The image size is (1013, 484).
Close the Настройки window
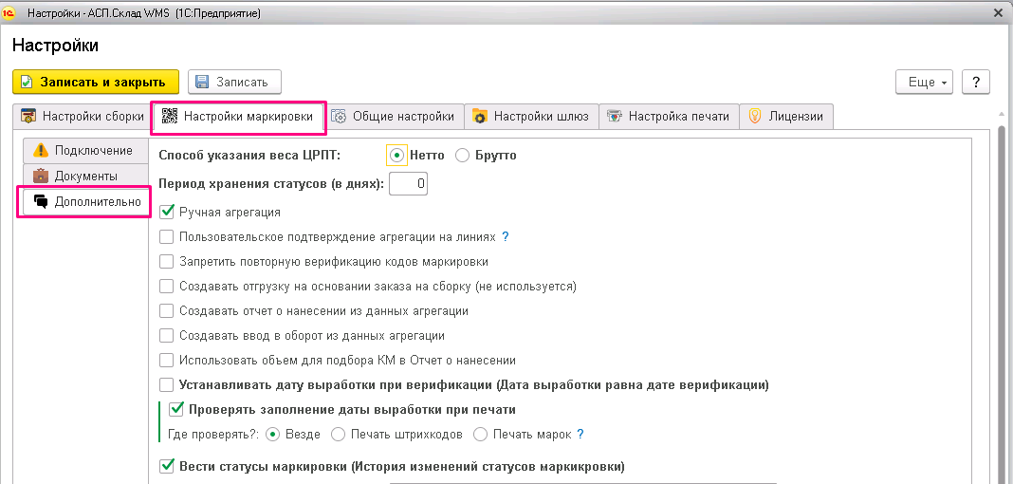pyautogui.click(x=998, y=13)
